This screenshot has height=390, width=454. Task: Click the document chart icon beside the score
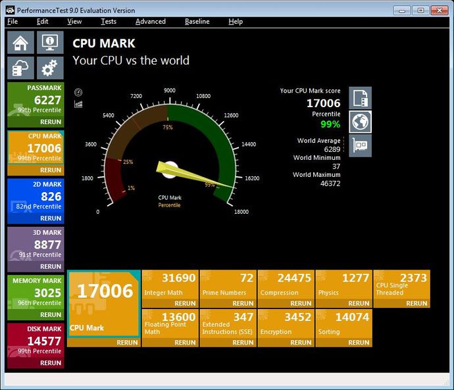coord(360,98)
